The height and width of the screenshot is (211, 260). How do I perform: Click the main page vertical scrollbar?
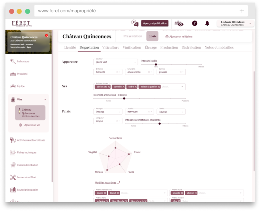pyautogui.click(x=254, y=121)
